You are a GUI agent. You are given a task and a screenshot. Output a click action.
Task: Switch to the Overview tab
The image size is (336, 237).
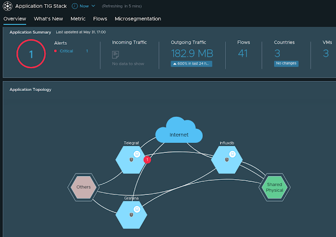(x=15, y=19)
